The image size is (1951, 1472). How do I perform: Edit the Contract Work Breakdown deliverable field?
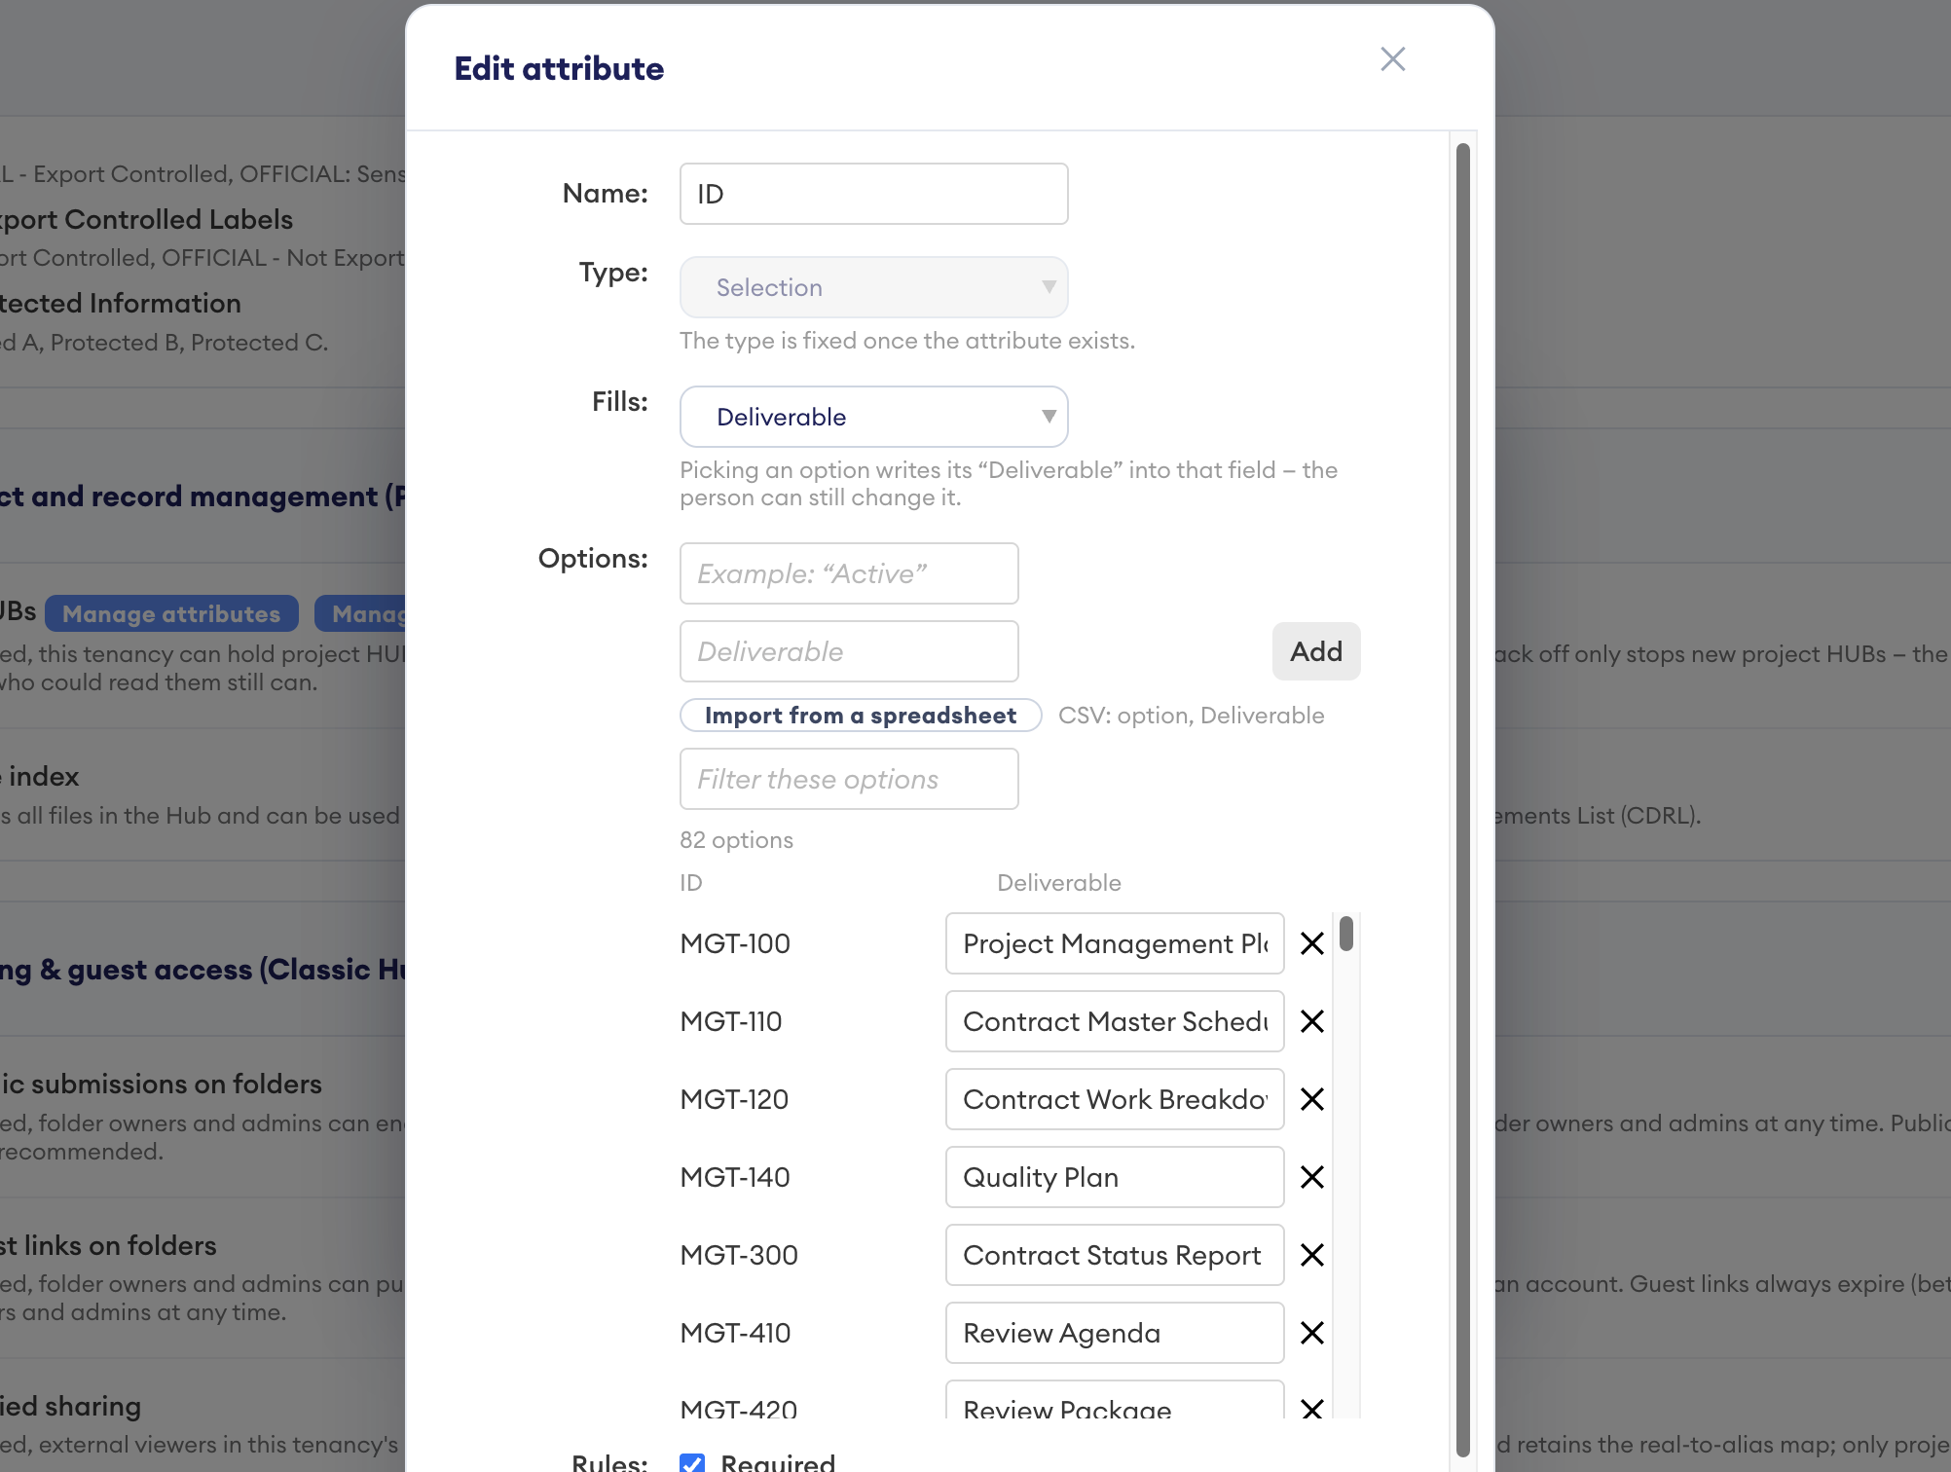click(x=1115, y=1099)
